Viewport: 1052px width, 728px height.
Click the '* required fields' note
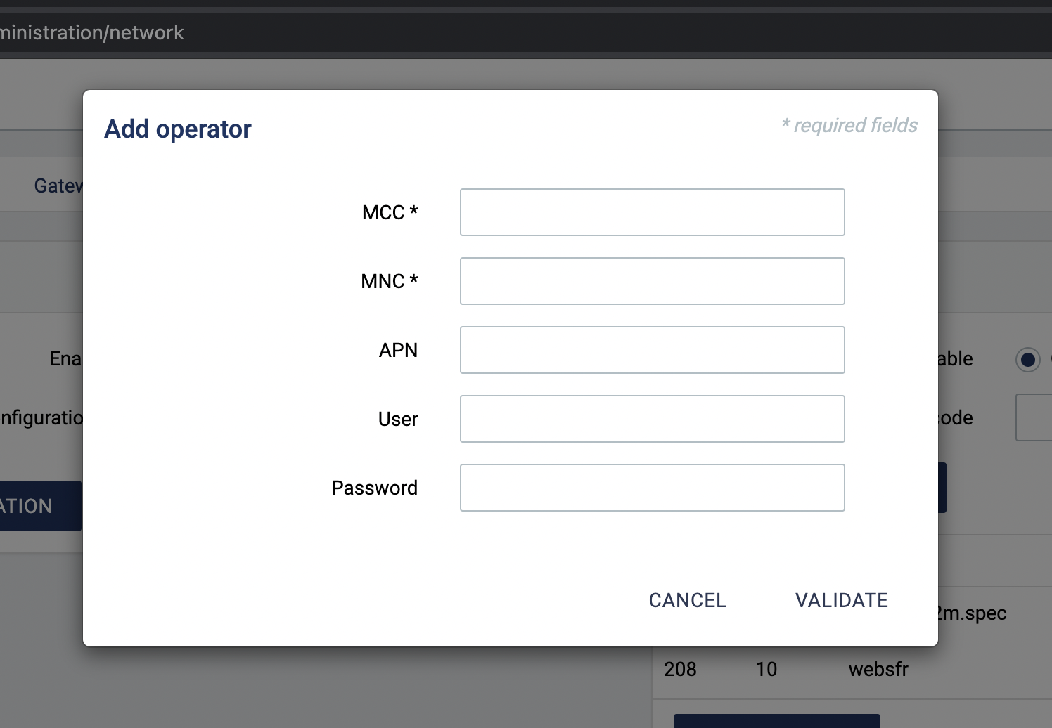pyautogui.click(x=849, y=125)
